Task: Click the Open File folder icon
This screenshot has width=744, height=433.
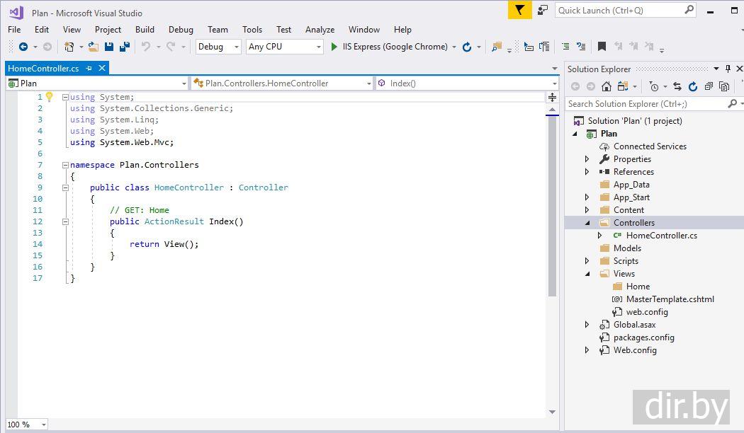Action: [x=93, y=47]
